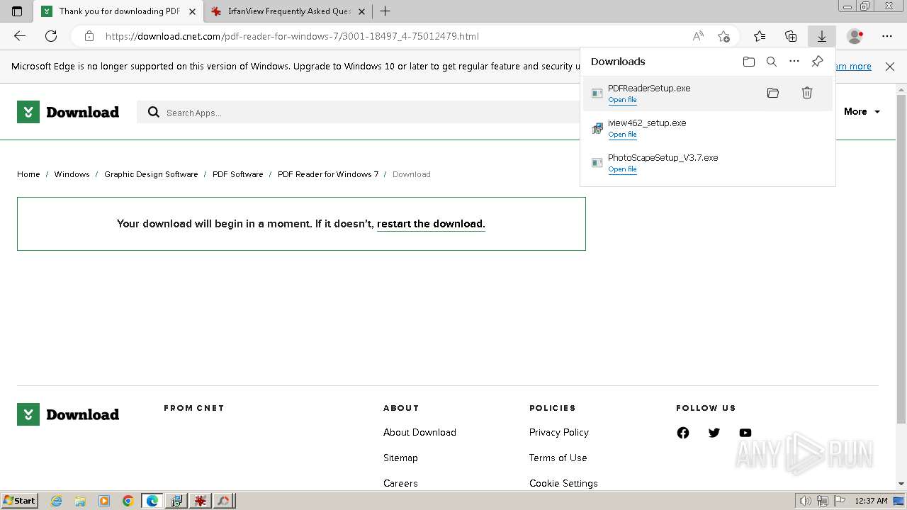907x510 pixels.
Task: Open Cookie Settings footer link
Action: (x=563, y=484)
